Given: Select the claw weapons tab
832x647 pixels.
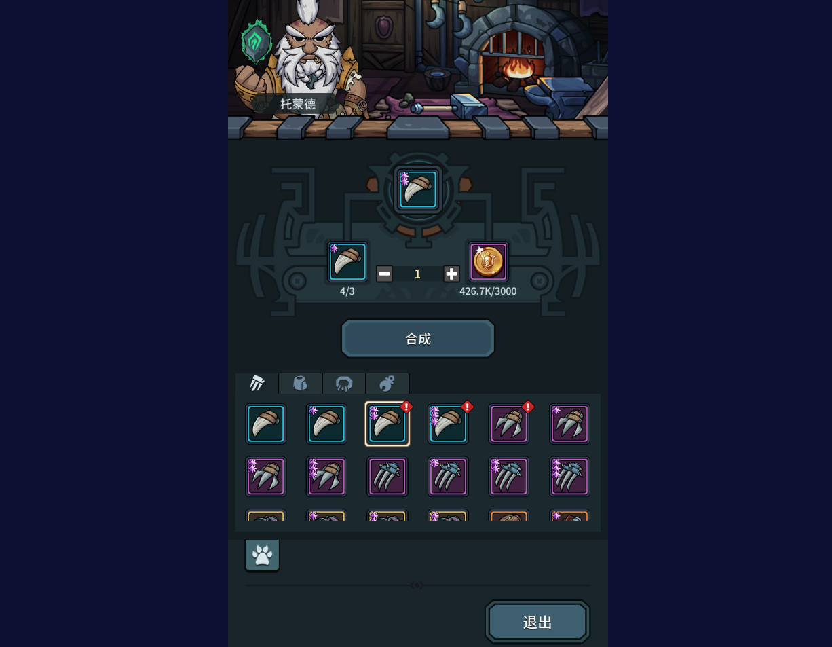Looking at the screenshot, I should pyautogui.click(x=257, y=384).
